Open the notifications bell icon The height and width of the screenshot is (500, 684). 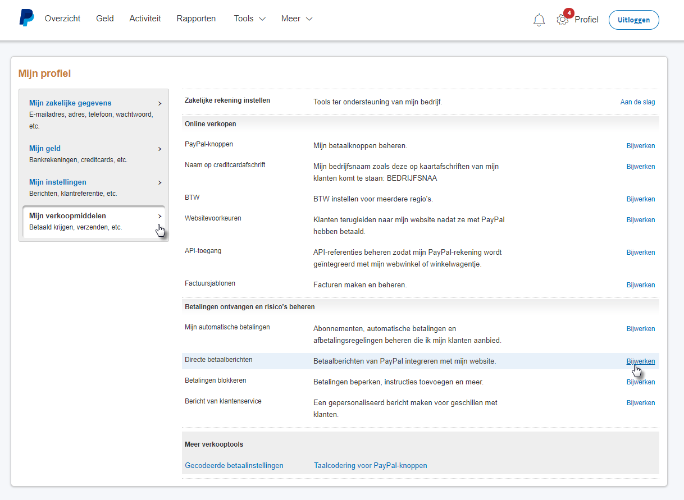click(x=539, y=20)
